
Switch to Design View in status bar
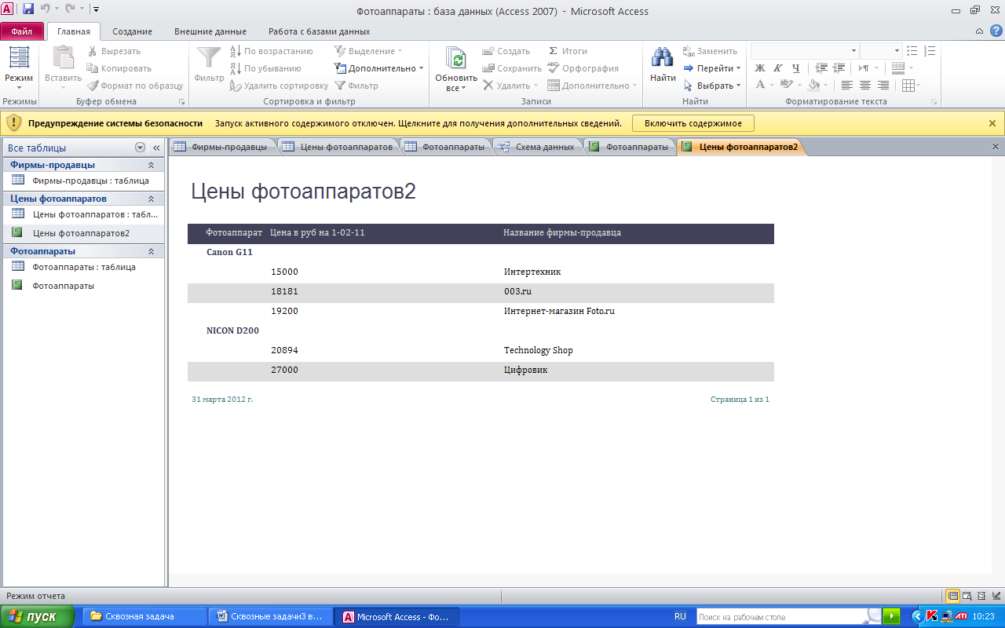[x=996, y=596]
